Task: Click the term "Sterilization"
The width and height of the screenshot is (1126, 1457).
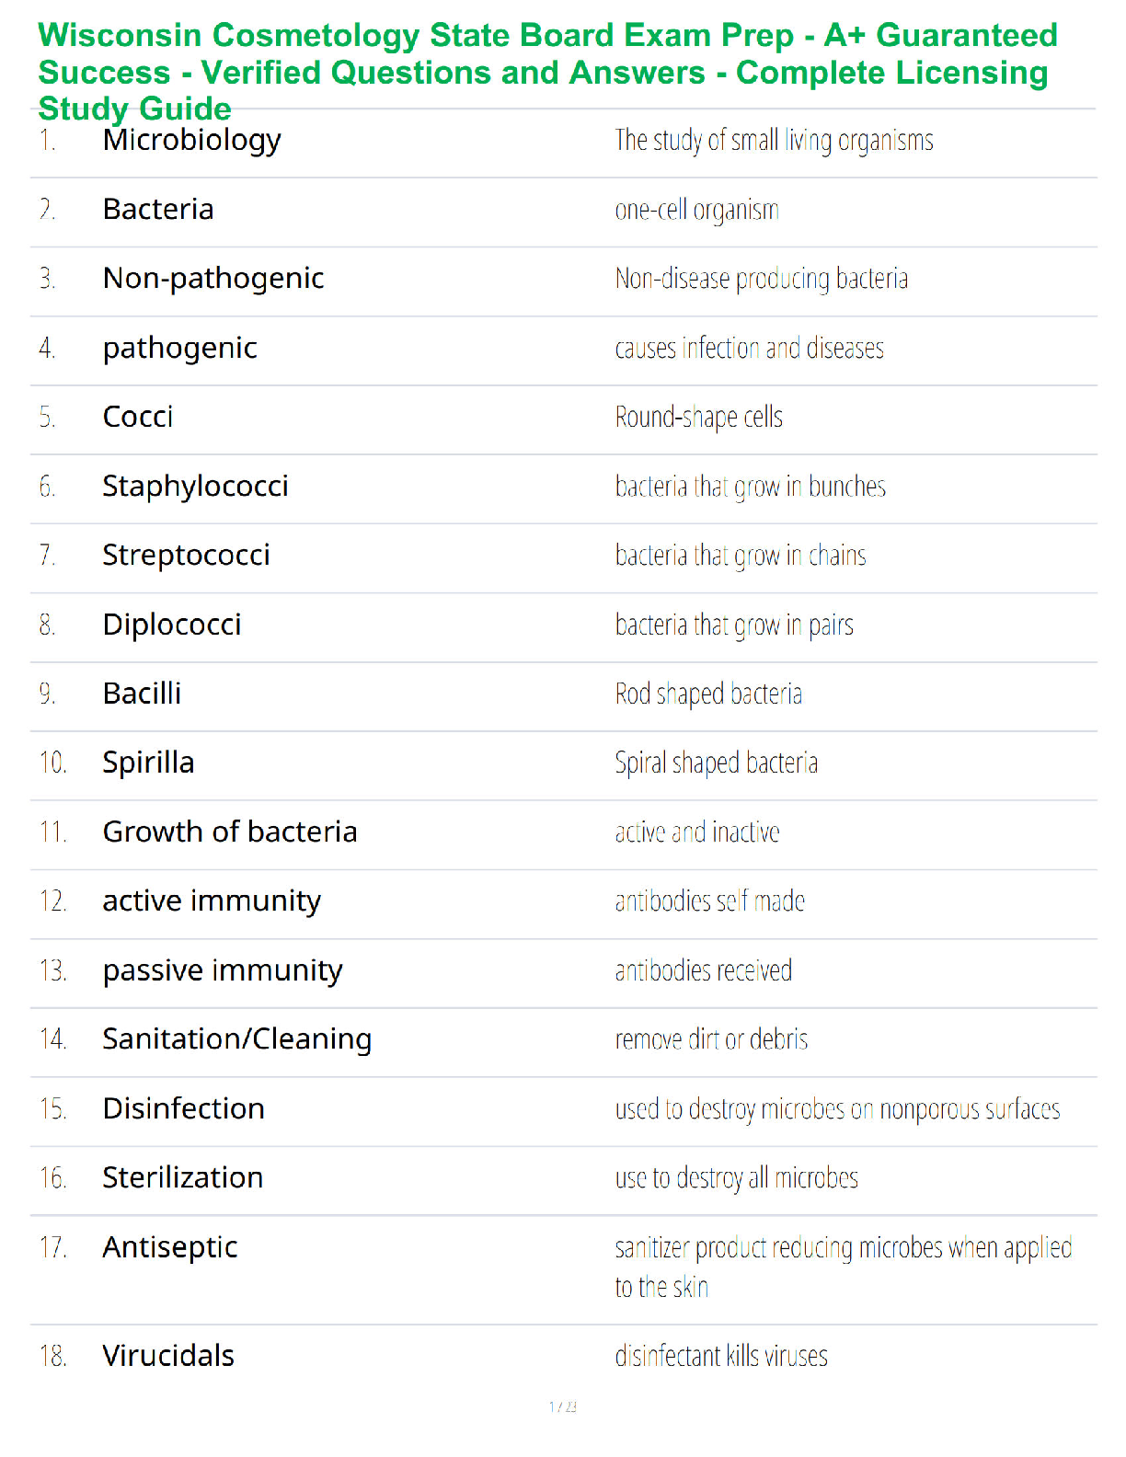Action: point(183,1178)
